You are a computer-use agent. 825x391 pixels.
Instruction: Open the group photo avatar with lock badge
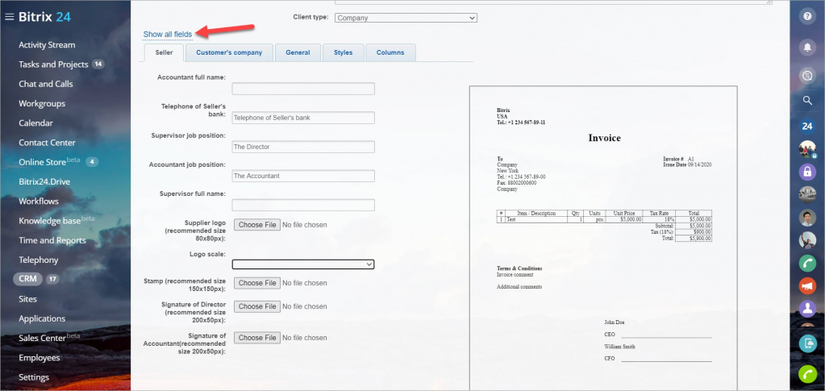(807, 149)
